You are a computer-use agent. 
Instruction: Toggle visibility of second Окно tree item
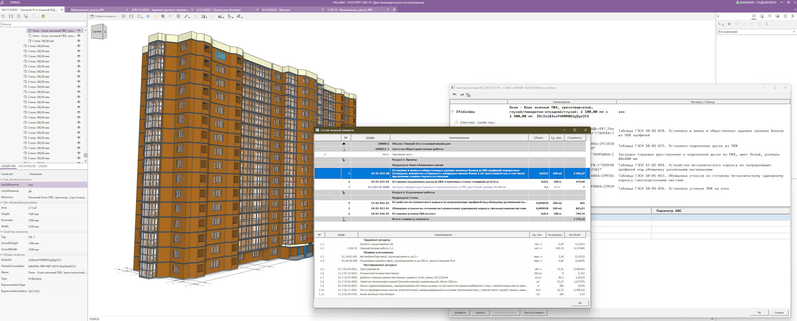[x=79, y=36]
